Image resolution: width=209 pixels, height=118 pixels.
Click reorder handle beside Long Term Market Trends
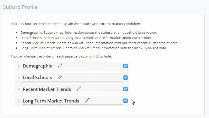click(x=19, y=101)
